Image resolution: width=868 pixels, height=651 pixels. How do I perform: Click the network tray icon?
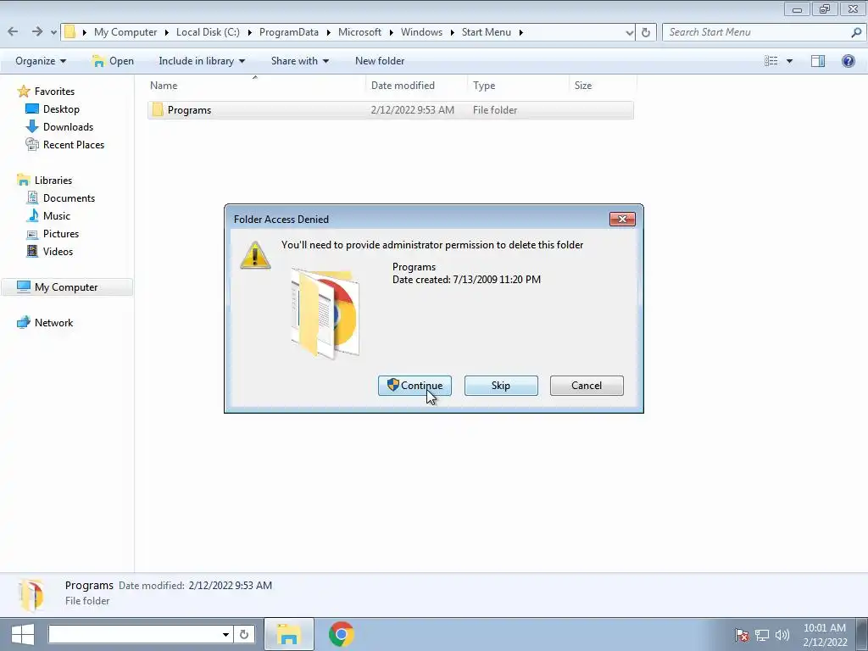coord(762,635)
